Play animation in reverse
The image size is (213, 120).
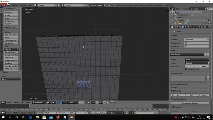pos(97,113)
